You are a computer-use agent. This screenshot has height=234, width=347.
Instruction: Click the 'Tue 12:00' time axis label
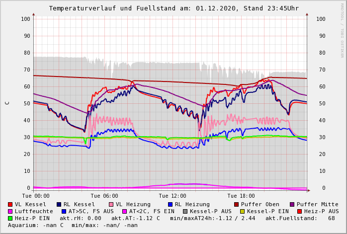(x=173, y=196)
